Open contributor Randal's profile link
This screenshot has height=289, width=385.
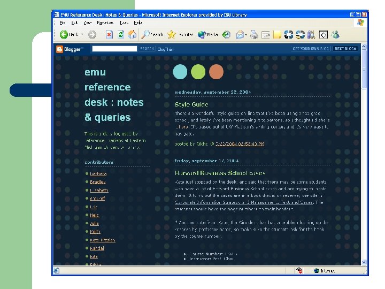click(x=97, y=248)
